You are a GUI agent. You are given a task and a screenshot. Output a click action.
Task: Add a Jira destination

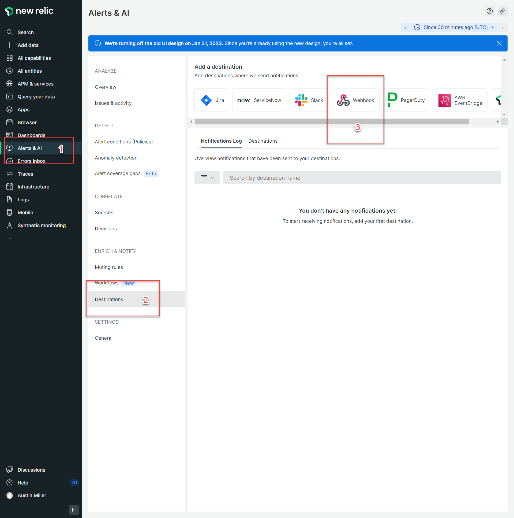212,100
